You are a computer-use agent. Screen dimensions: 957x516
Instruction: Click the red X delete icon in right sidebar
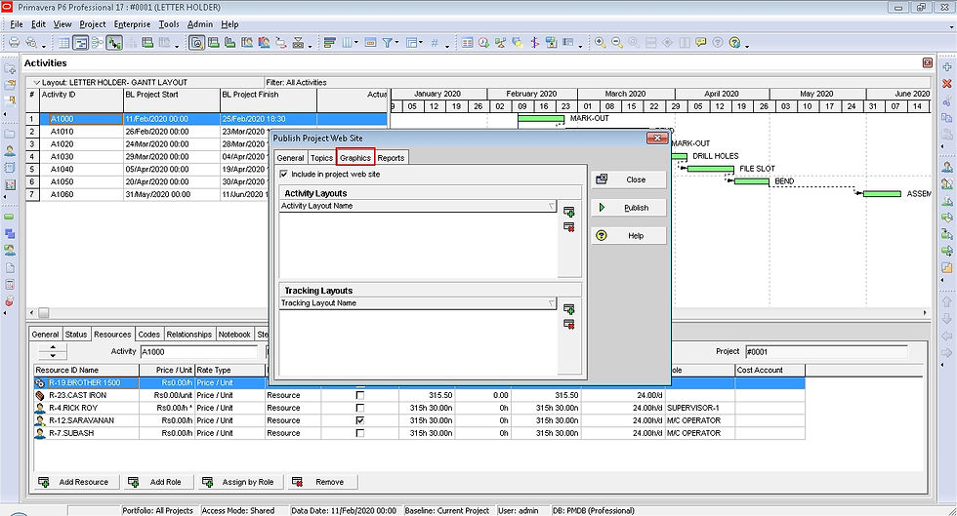(947, 84)
